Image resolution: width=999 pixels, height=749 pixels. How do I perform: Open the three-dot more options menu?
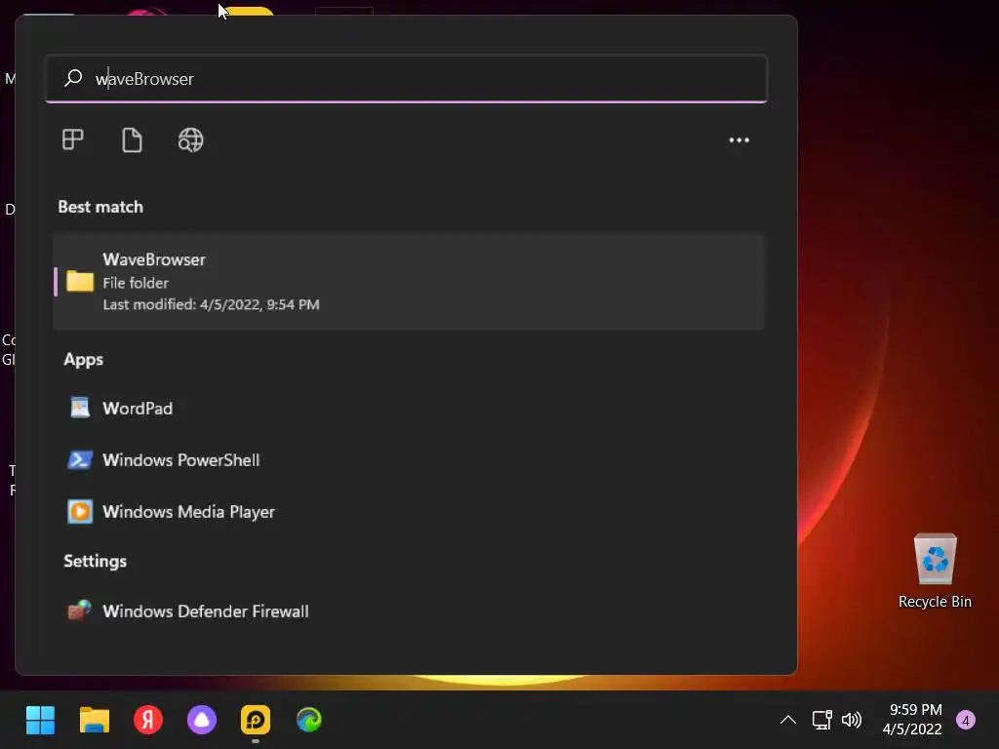(x=739, y=140)
